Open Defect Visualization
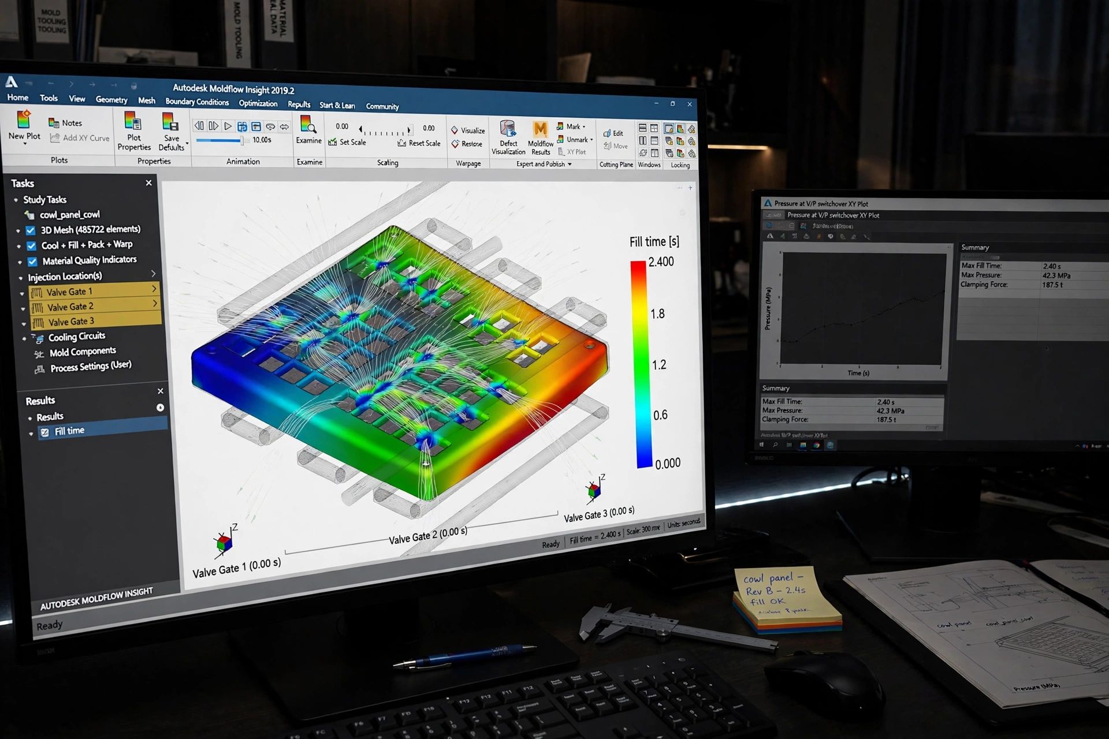The width and height of the screenshot is (1109, 739). click(x=508, y=138)
